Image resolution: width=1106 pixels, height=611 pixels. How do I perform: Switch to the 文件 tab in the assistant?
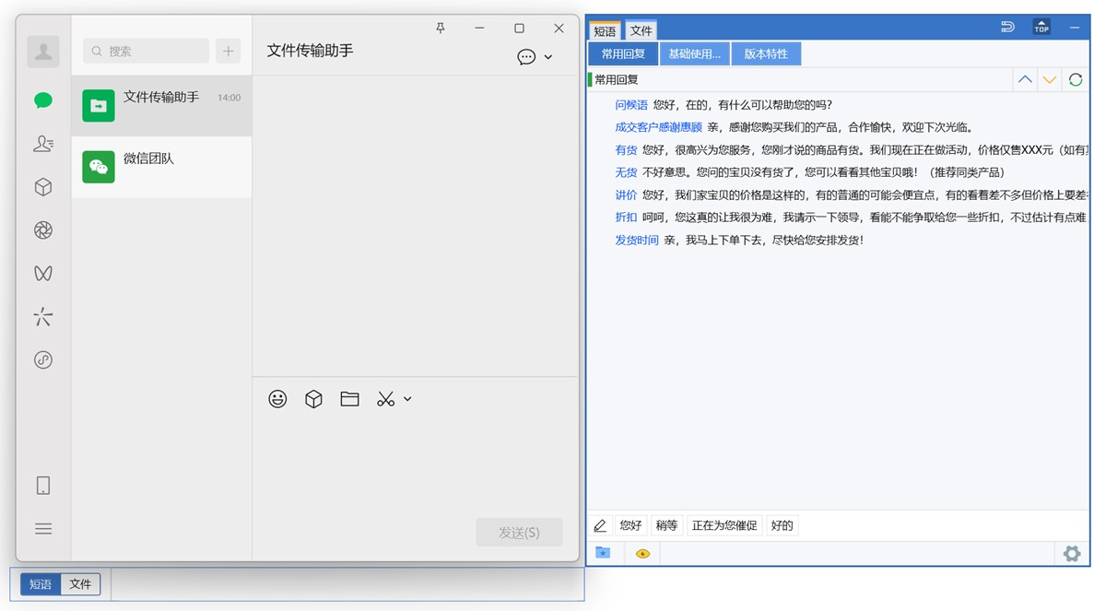point(641,29)
